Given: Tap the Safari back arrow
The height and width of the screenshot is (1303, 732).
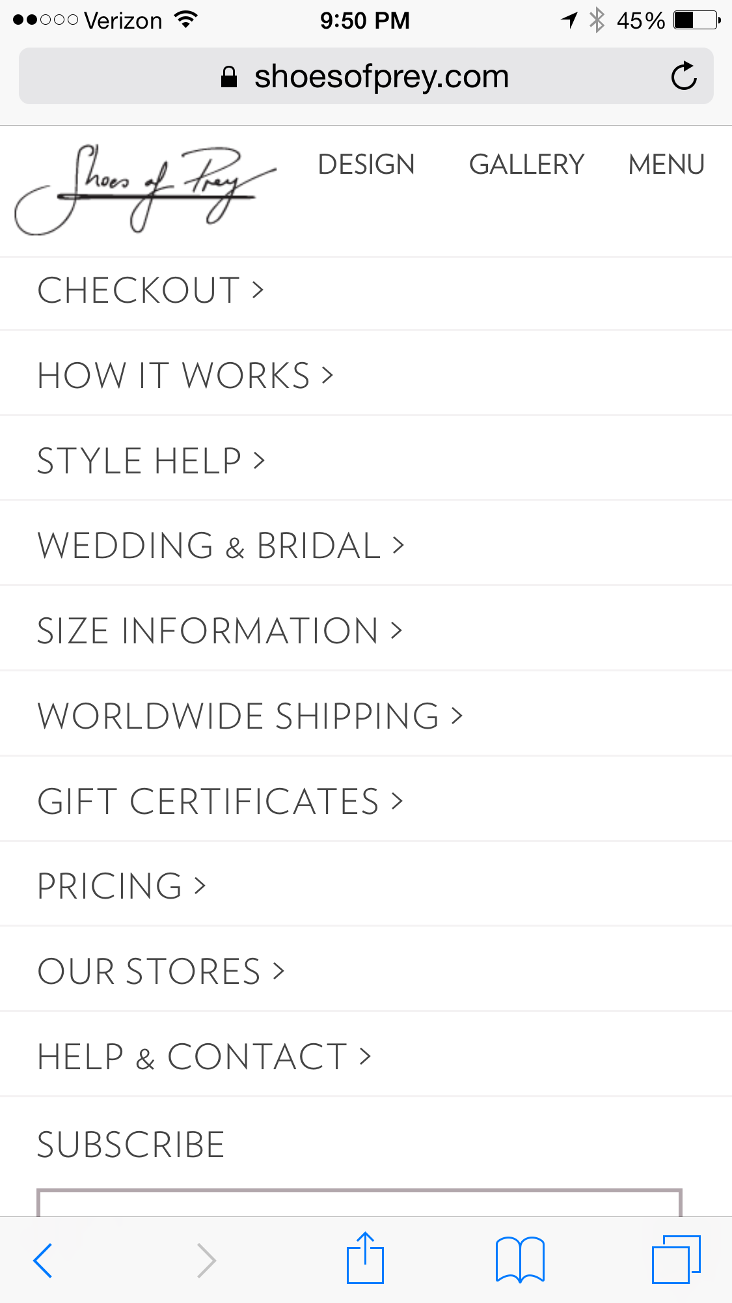Looking at the screenshot, I should 43,1260.
